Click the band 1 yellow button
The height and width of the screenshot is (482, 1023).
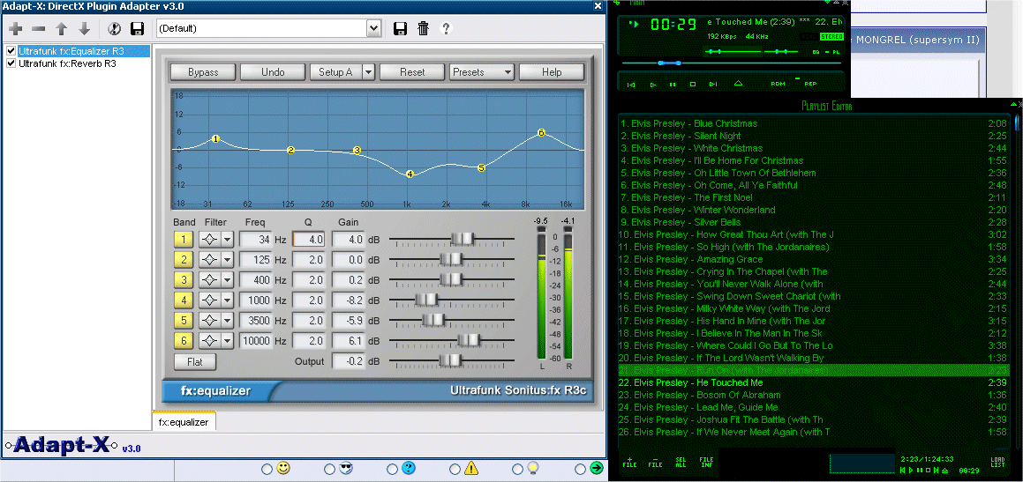pyautogui.click(x=184, y=240)
